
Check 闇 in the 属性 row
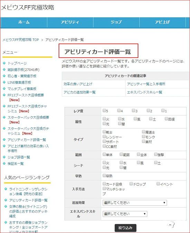[120, 123]
